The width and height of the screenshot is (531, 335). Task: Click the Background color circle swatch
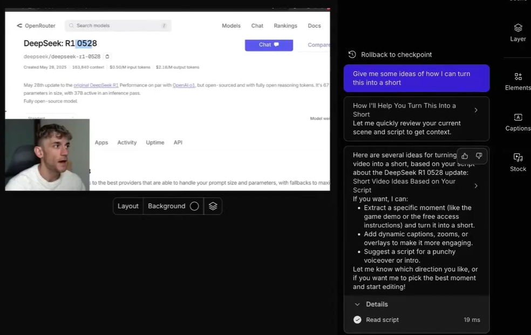(x=194, y=206)
